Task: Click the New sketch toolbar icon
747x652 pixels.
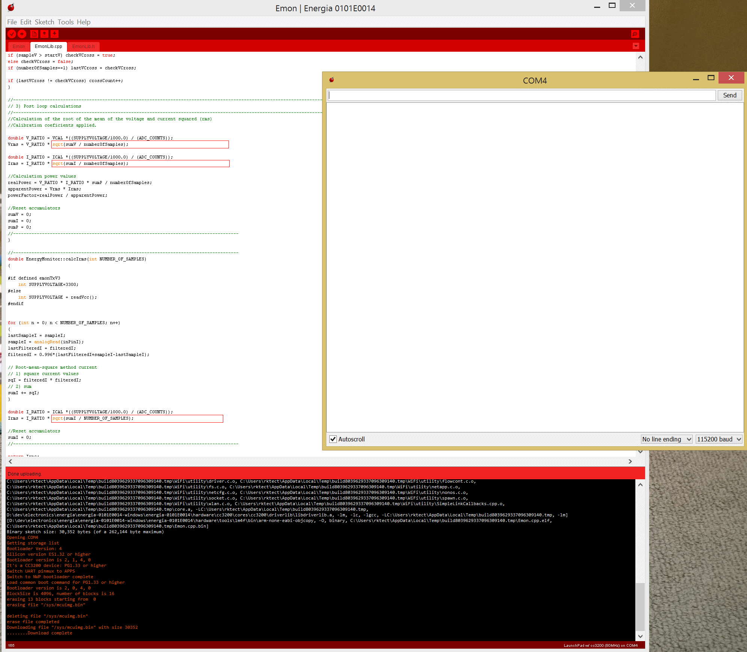Action: (x=34, y=34)
